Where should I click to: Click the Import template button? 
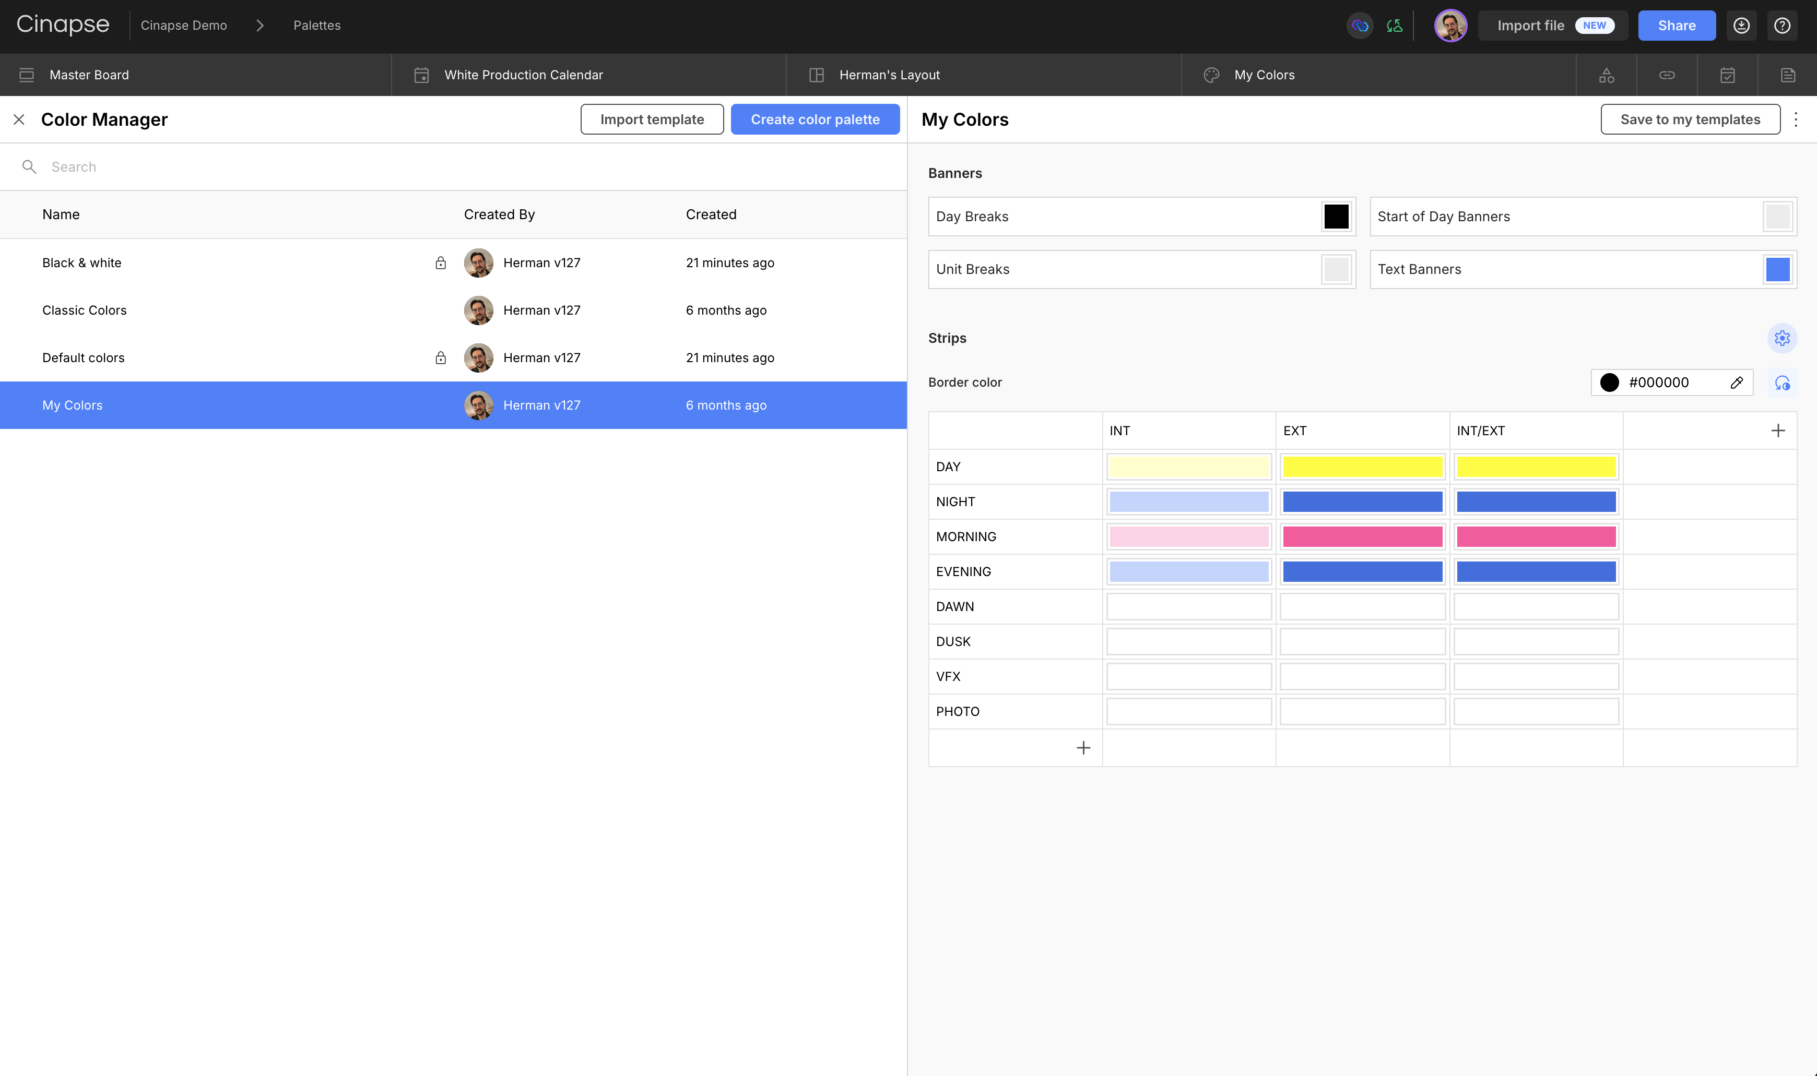tap(652, 119)
